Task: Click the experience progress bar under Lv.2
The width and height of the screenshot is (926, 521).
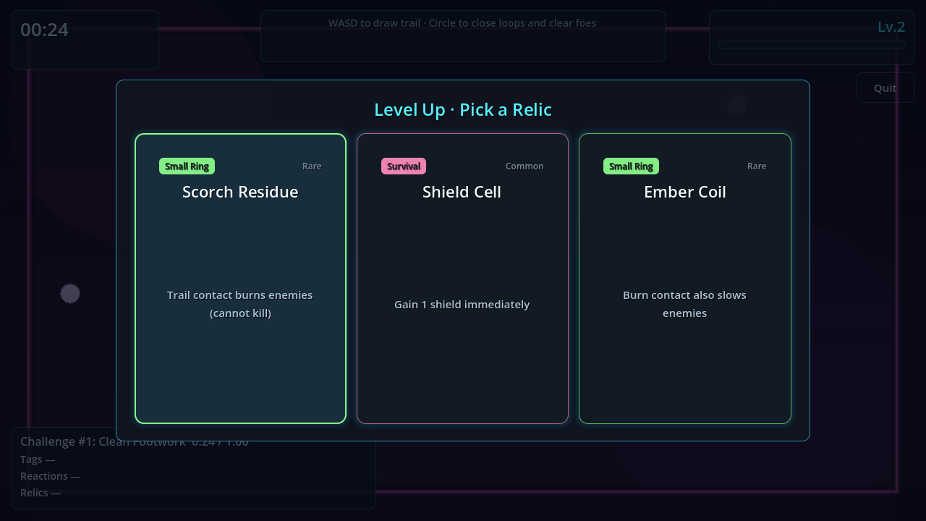Action: pyautogui.click(x=812, y=45)
